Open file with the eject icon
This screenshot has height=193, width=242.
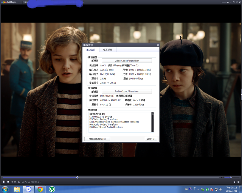19,182
